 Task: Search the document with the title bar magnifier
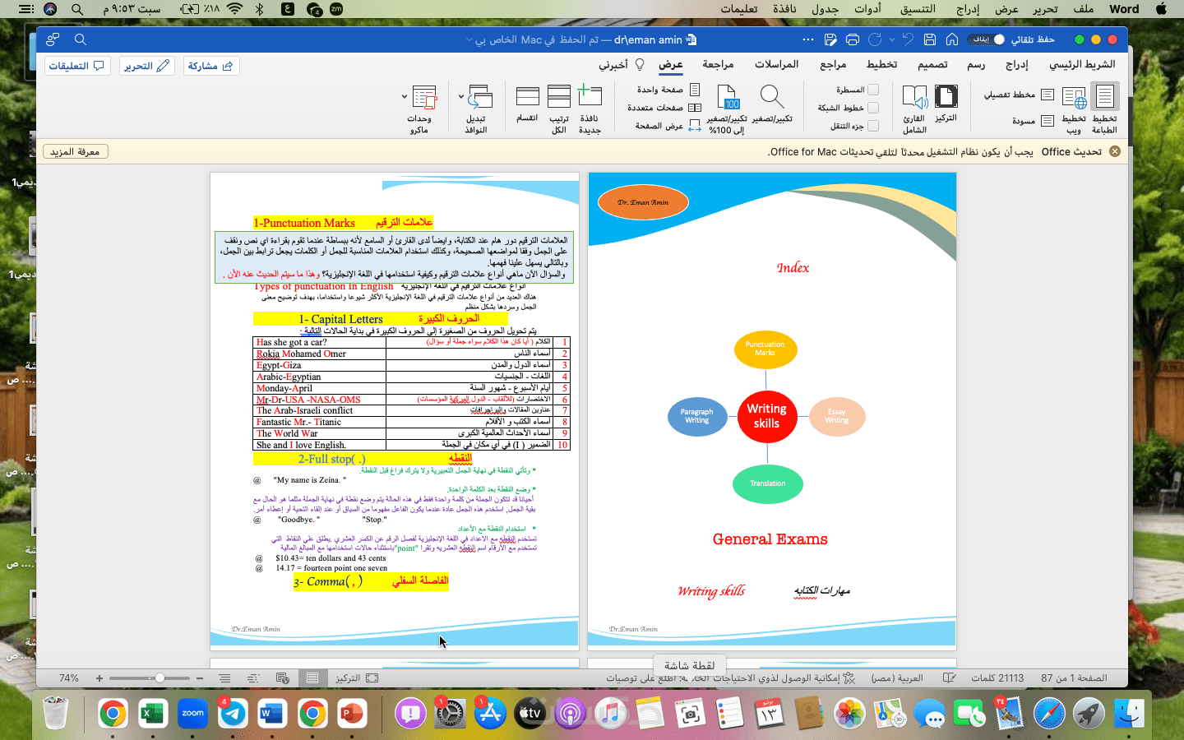pyautogui.click(x=81, y=39)
